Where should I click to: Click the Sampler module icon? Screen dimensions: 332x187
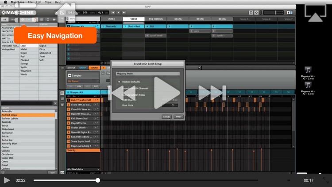(69, 75)
